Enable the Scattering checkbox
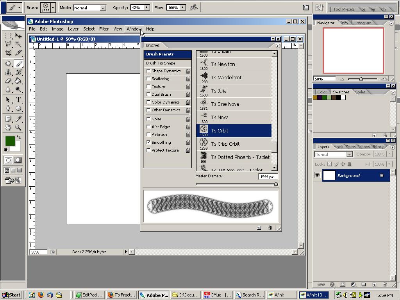 (x=148, y=79)
